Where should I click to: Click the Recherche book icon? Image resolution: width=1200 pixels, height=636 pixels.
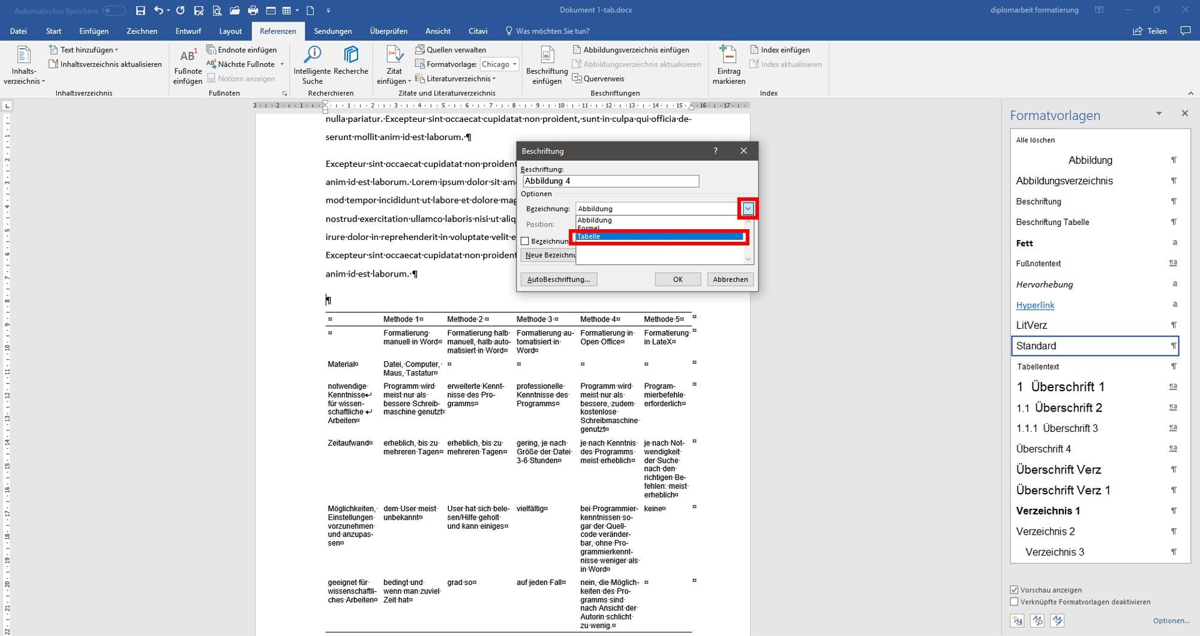[351, 55]
